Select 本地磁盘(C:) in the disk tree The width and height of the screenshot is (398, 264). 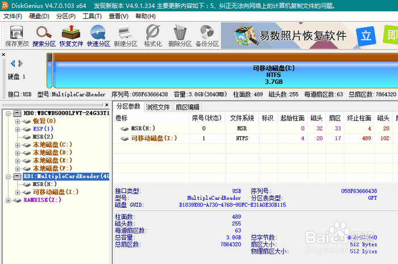[x=52, y=145]
